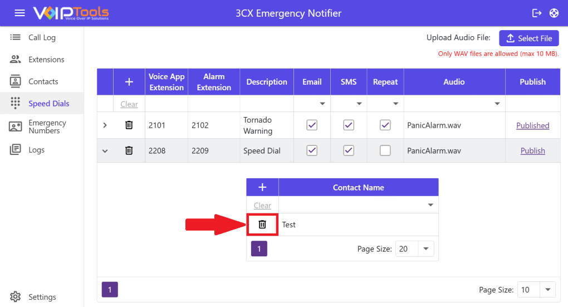Click the Select File upload button
This screenshot has width=568, height=307.
tap(528, 38)
